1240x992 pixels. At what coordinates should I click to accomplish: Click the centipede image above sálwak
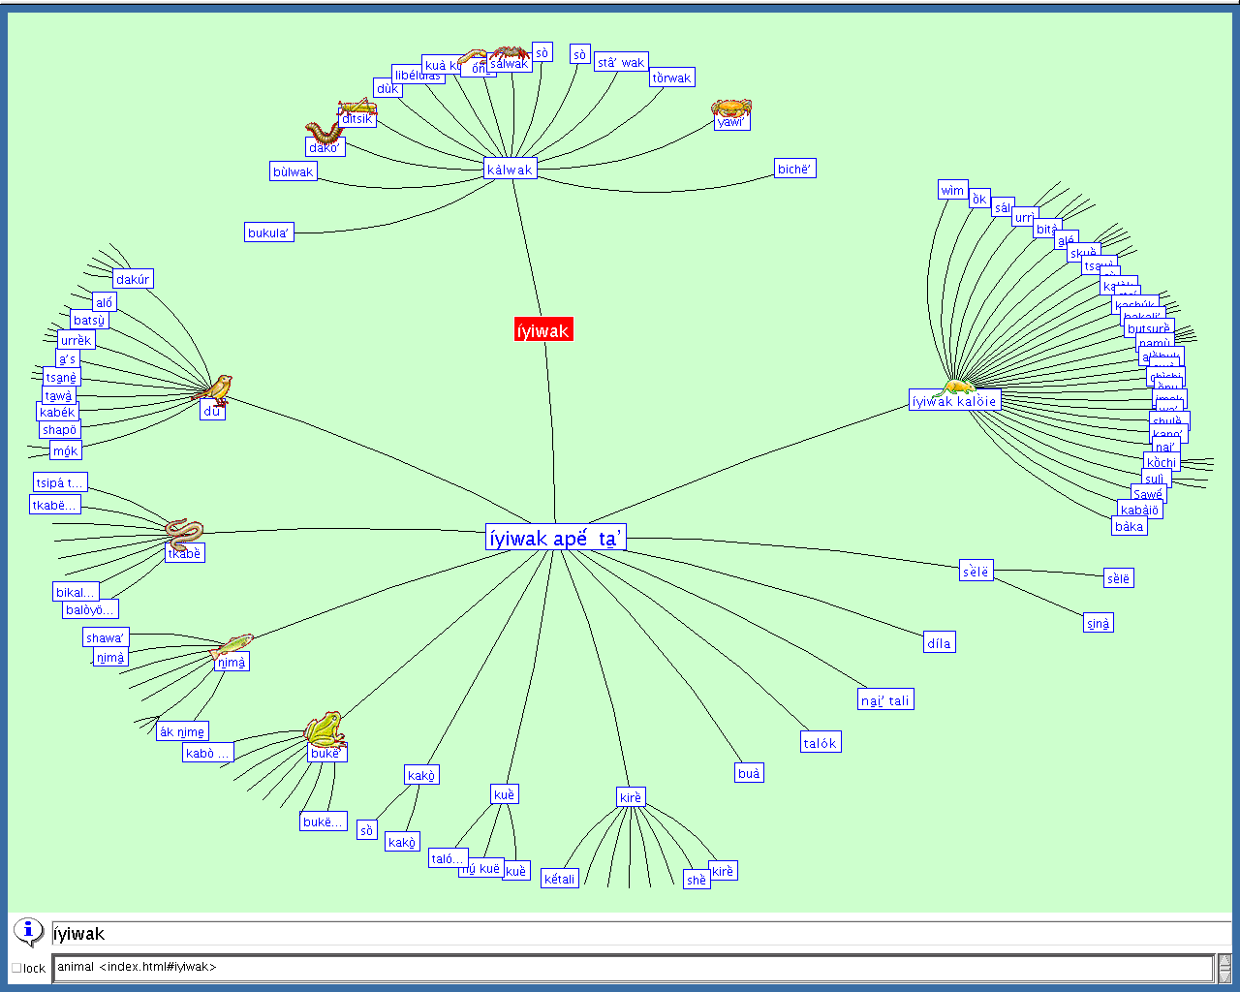click(508, 50)
